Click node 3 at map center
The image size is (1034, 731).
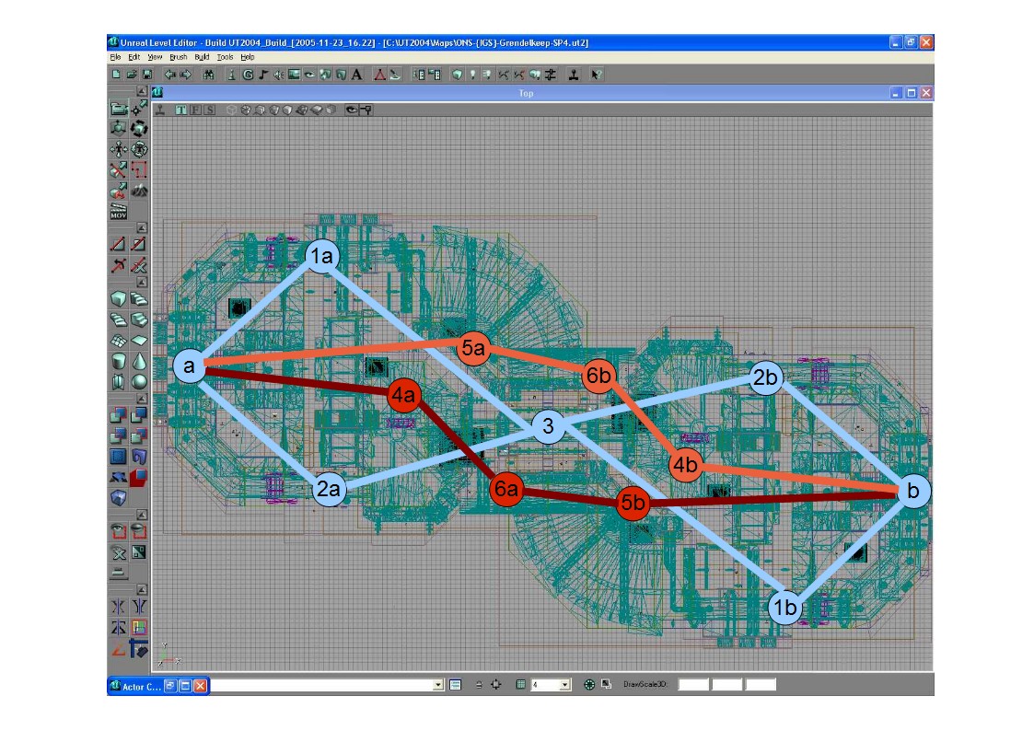(x=548, y=426)
